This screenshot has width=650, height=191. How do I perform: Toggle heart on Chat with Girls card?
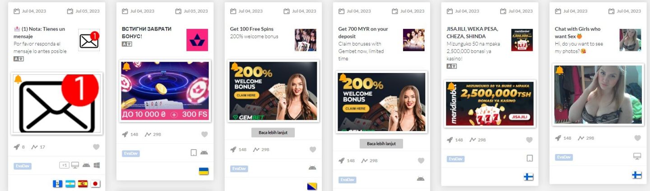[637, 138]
